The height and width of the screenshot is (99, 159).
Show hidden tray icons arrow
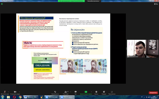[x=144, y=97]
